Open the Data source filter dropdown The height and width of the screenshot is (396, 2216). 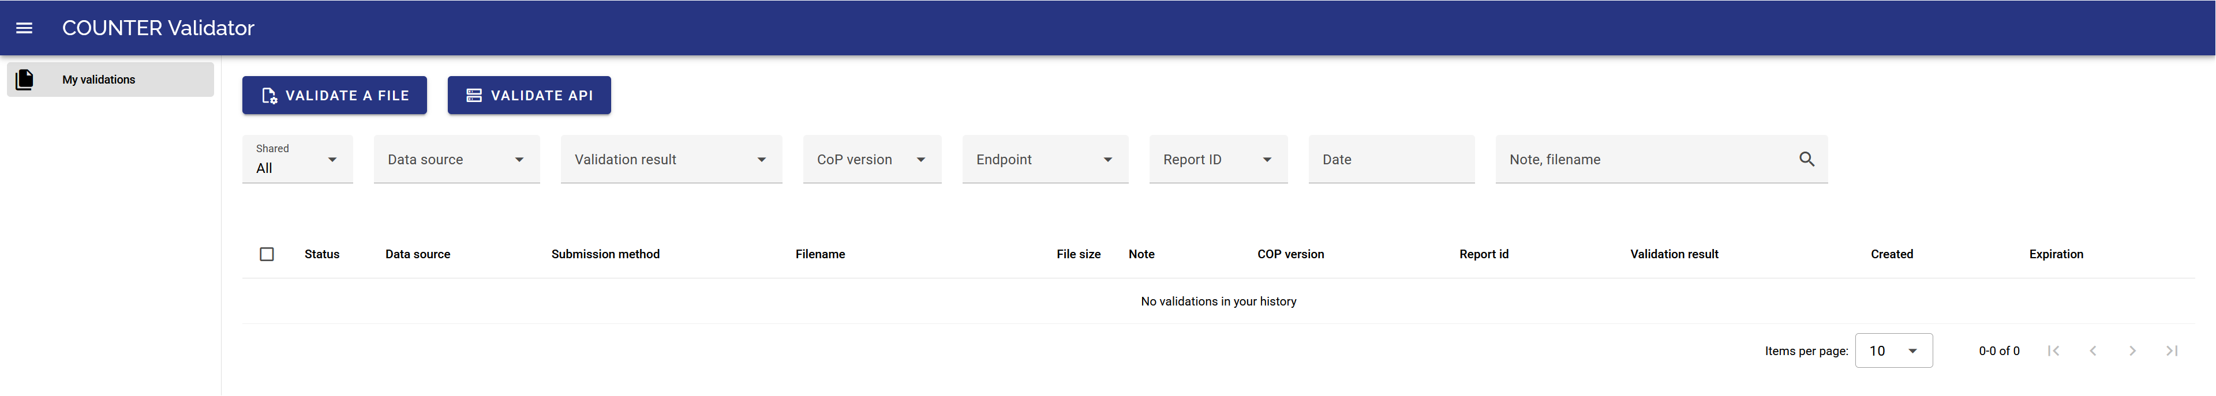point(456,160)
